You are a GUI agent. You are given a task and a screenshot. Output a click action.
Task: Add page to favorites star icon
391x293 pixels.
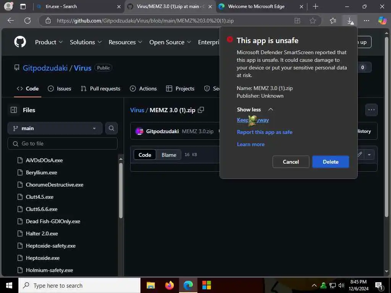312,21
